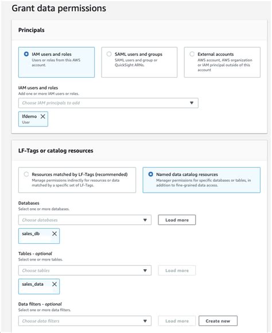Click the lfdemo User chip label
Viewport: 272px width, 333px height.
coord(29,119)
